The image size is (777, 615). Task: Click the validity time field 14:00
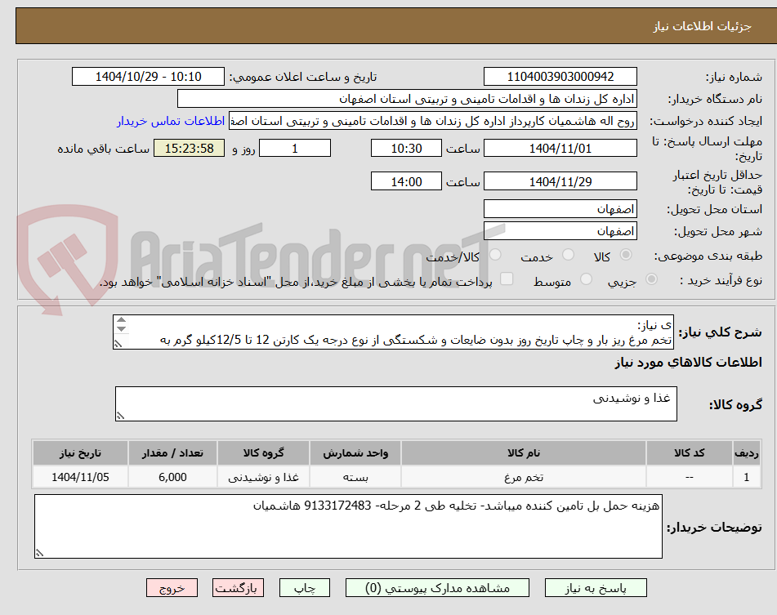406,181
